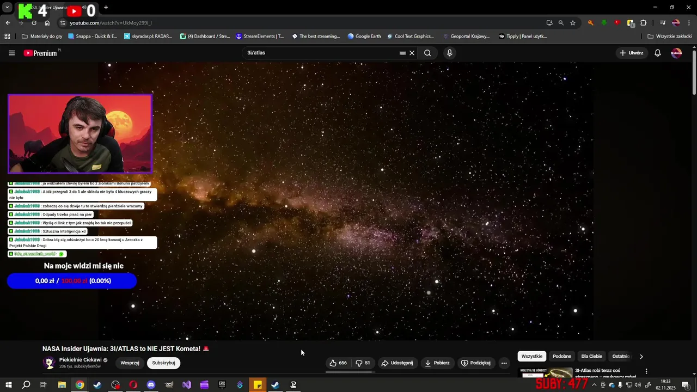
Task: Open the orange key extension icon
Action: (x=590, y=23)
